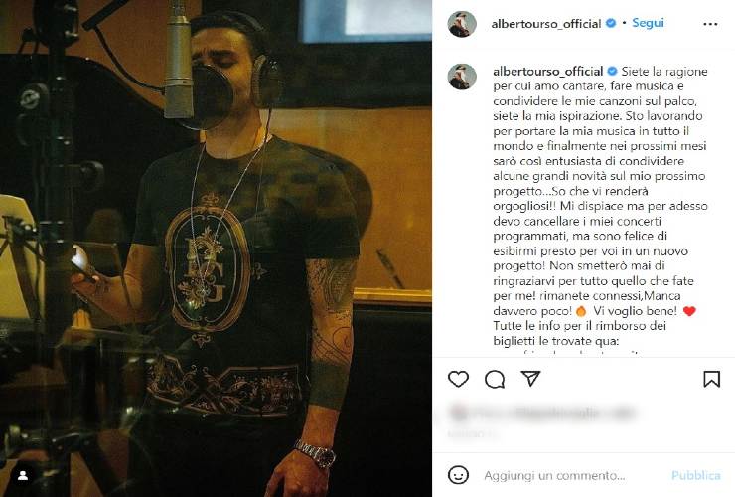Click the header profile avatar
Image resolution: width=735 pixels, height=497 pixels.
[x=462, y=24]
